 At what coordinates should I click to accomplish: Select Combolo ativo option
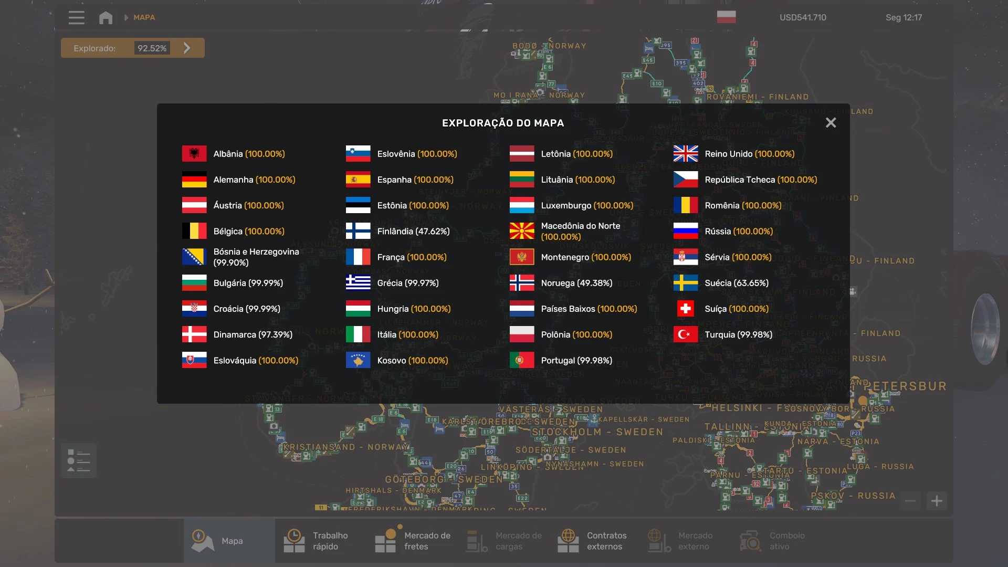(772, 541)
